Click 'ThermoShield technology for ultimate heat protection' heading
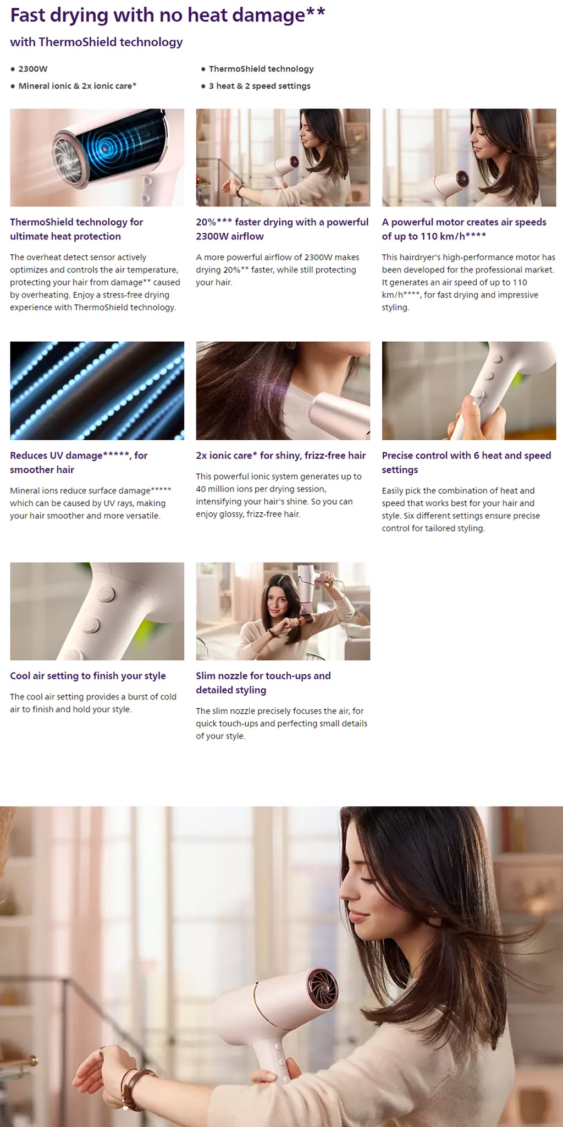The width and height of the screenshot is (563, 1127). point(76,229)
